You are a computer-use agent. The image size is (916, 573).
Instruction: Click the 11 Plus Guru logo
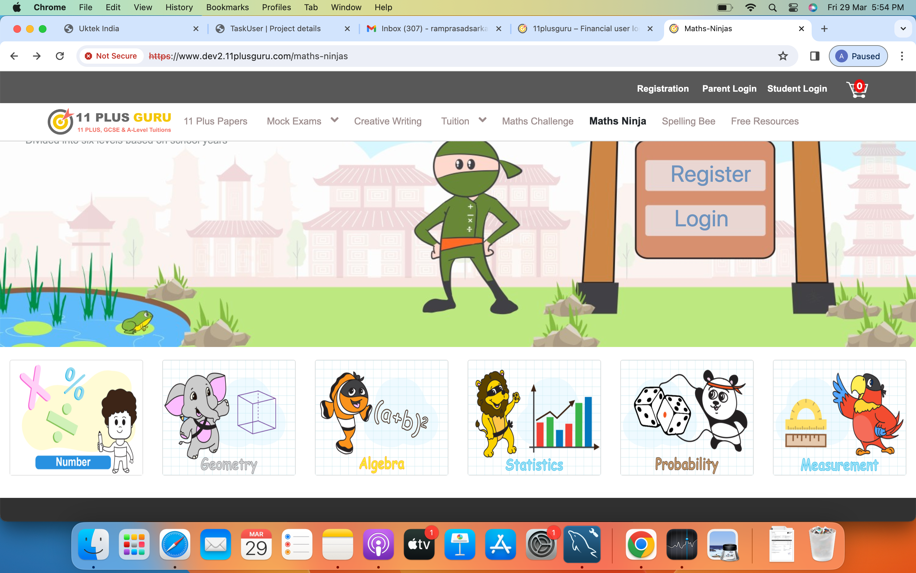pyautogui.click(x=109, y=121)
